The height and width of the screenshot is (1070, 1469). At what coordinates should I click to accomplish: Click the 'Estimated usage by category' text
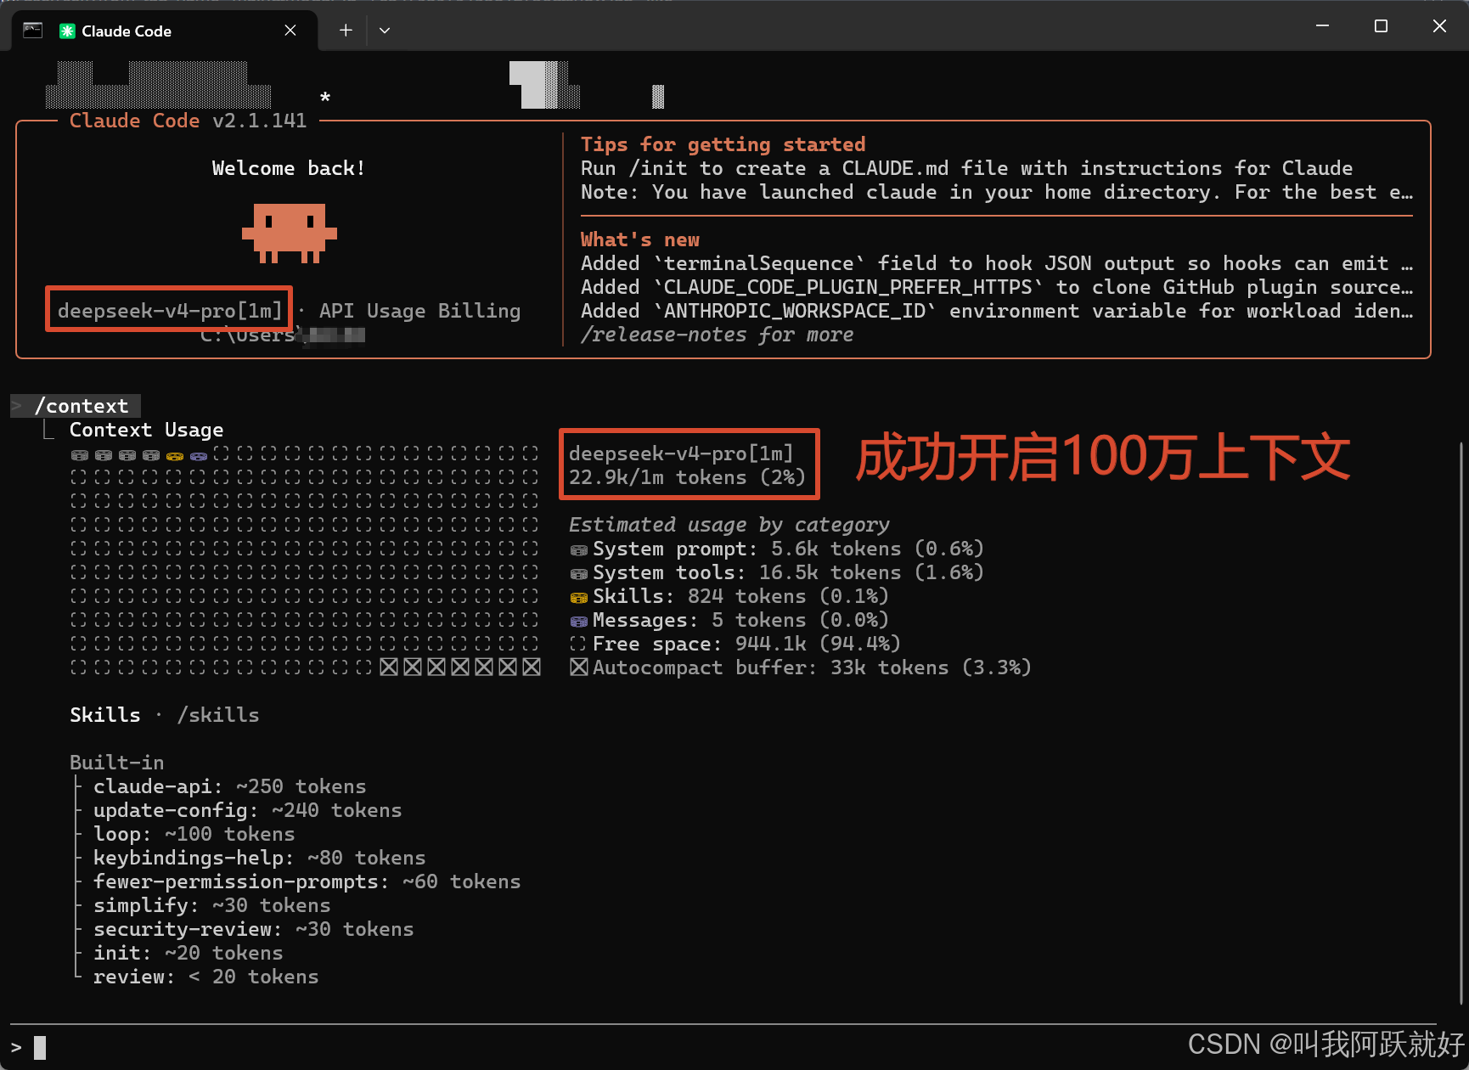[729, 525]
